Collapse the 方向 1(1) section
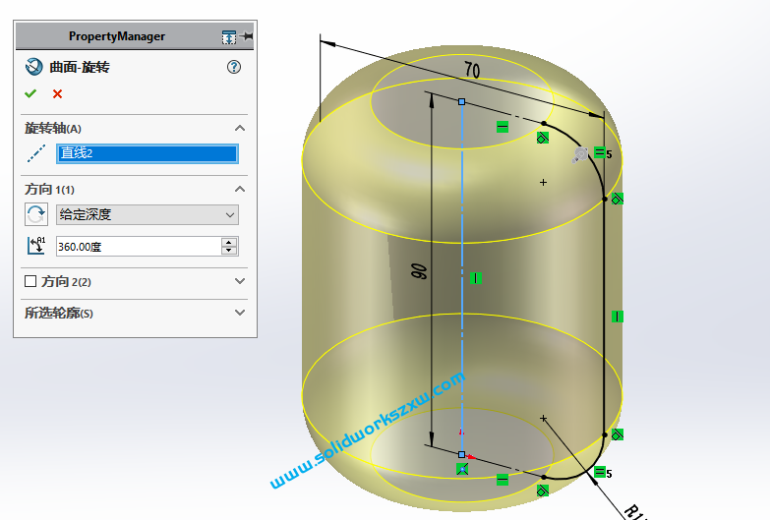Image resolution: width=770 pixels, height=520 pixels. click(240, 189)
